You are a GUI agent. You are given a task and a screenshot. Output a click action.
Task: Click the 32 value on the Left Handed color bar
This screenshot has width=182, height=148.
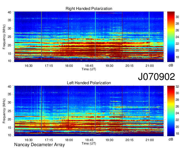tap(177, 87)
